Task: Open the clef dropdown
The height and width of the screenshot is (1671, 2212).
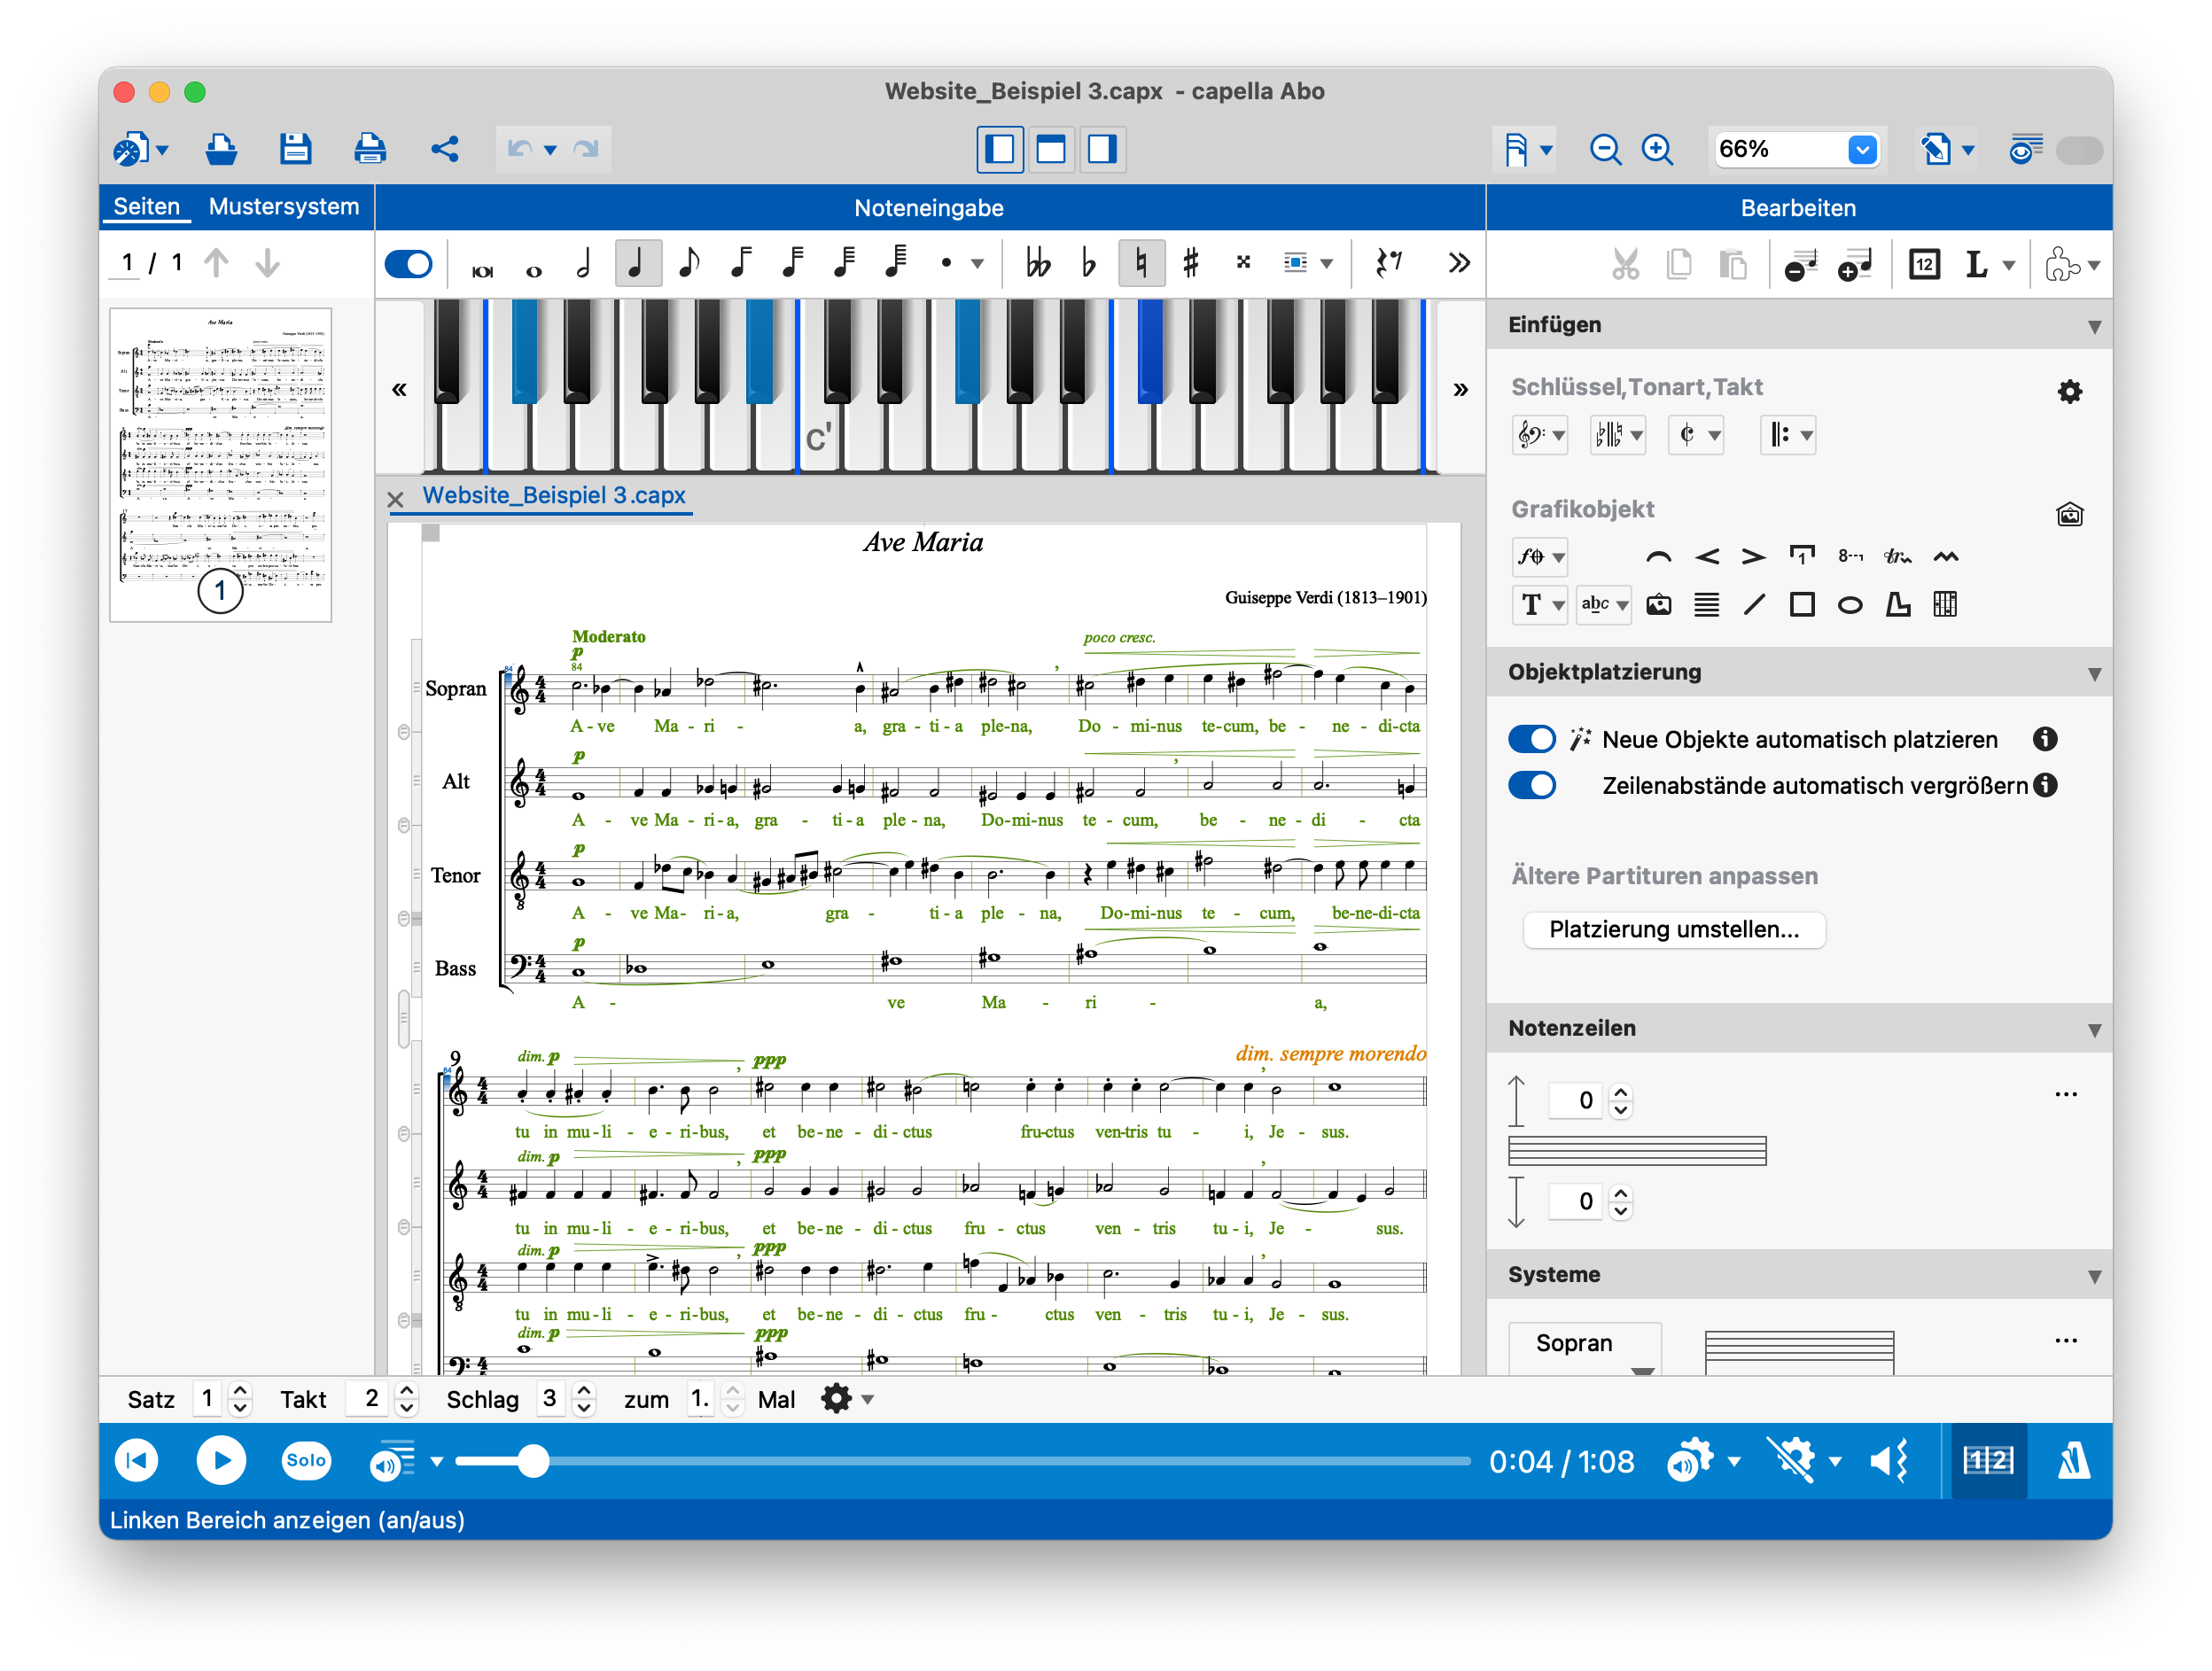Action: (1540, 435)
